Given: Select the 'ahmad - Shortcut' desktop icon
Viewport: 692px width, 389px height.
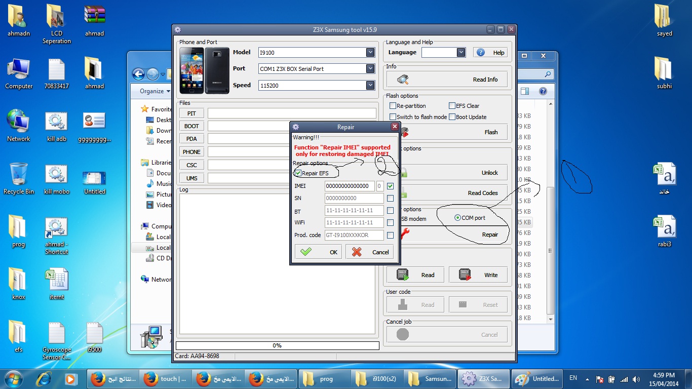Looking at the screenshot, I should [57, 236].
